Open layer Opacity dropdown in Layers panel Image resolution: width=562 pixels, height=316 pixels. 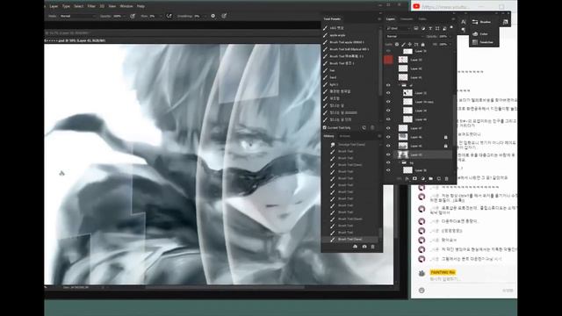[x=450, y=36]
